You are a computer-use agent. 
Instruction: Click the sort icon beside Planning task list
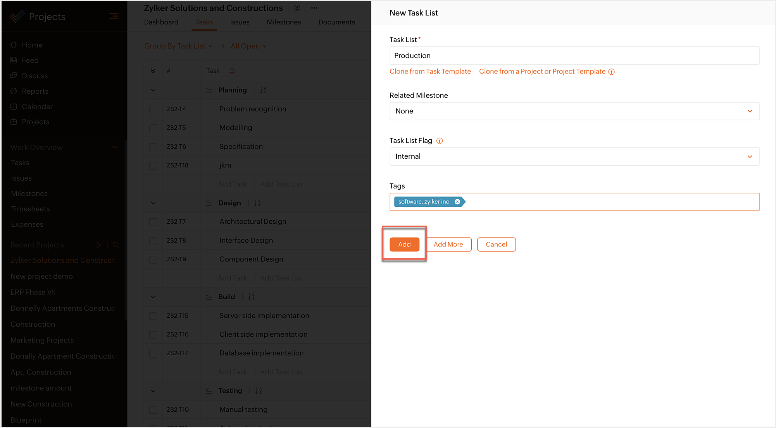[x=263, y=90]
